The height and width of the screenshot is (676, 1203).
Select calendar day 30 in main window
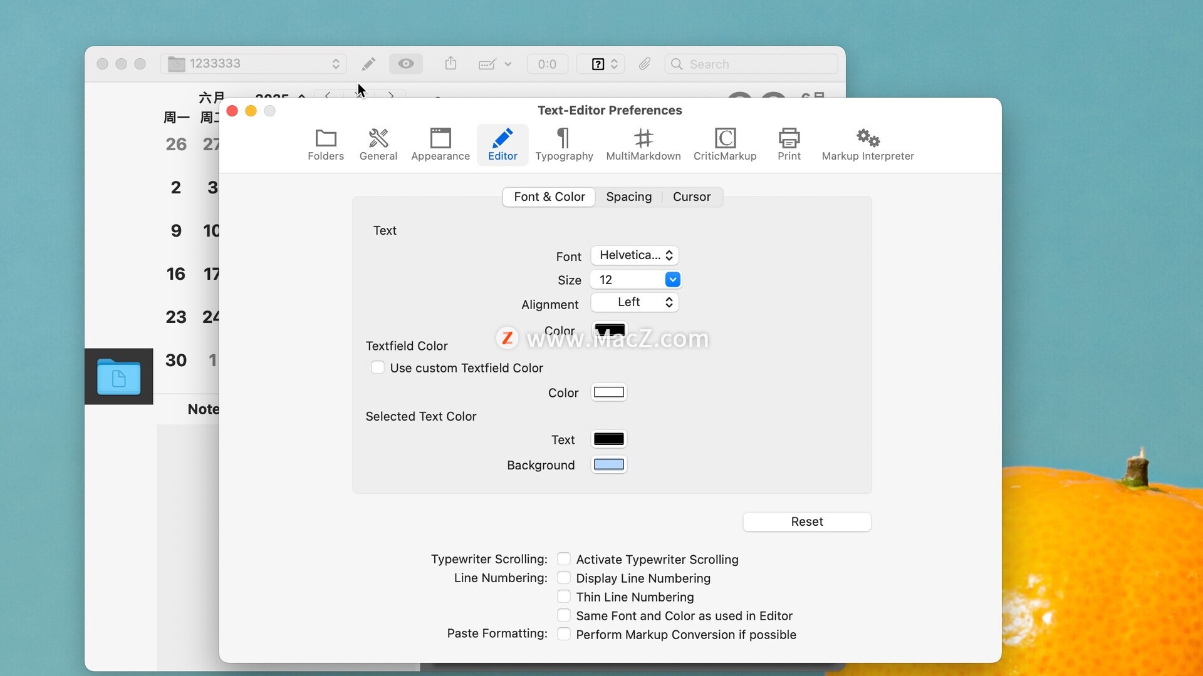point(176,361)
